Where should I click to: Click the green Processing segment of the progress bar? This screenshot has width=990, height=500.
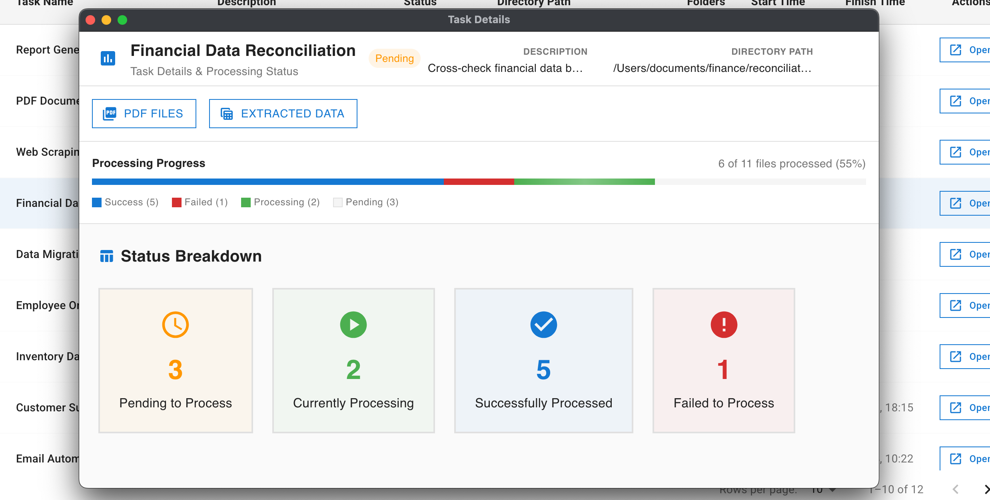click(x=585, y=182)
